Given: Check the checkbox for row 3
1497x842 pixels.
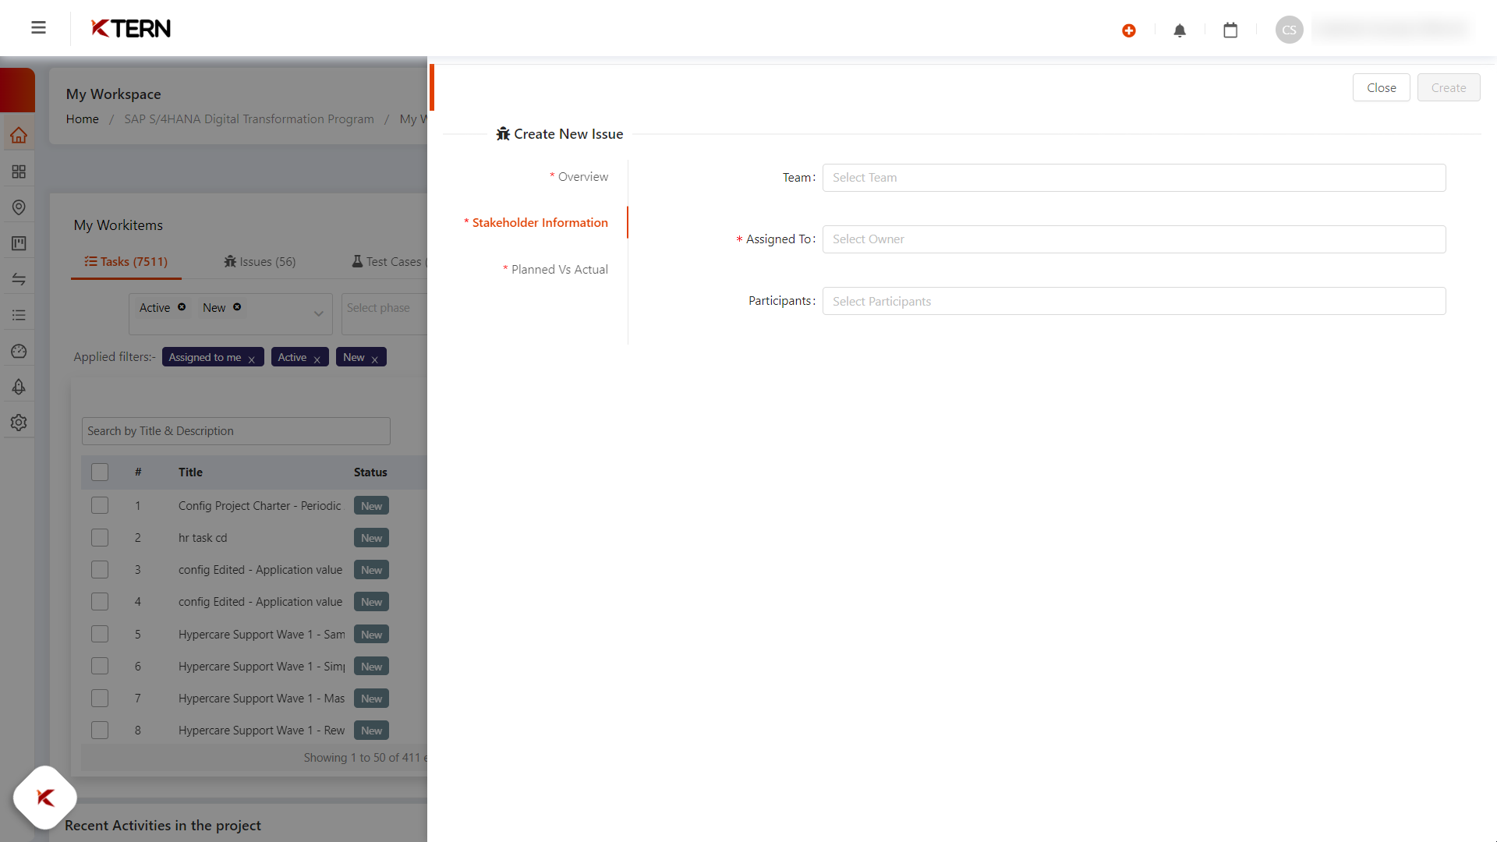Looking at the screenshot, I should pos(100,570).
